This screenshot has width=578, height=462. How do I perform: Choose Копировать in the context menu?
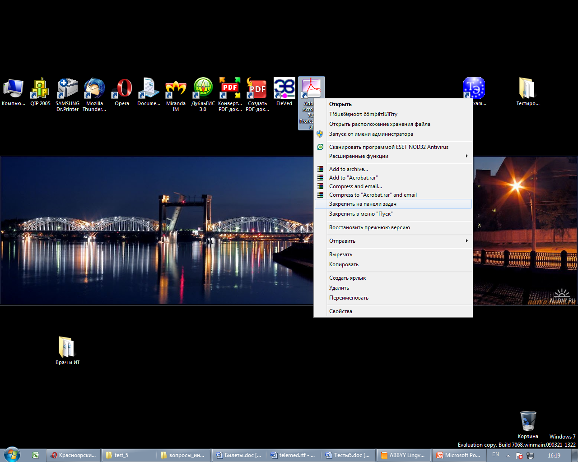click(393, 264)
